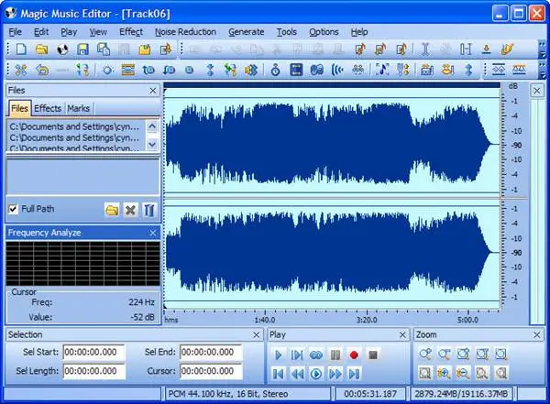
Task: Click the Undo arrow toolbar icon
Action: pyautogui.click(x=42, y=71)
